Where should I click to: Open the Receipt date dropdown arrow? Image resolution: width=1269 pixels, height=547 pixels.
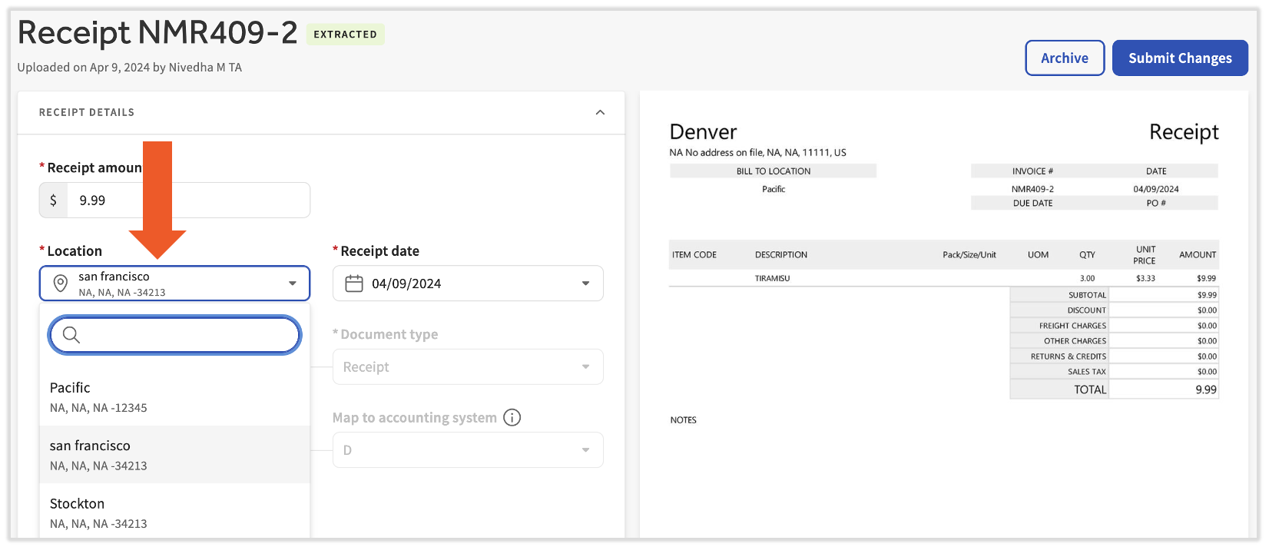585,283
